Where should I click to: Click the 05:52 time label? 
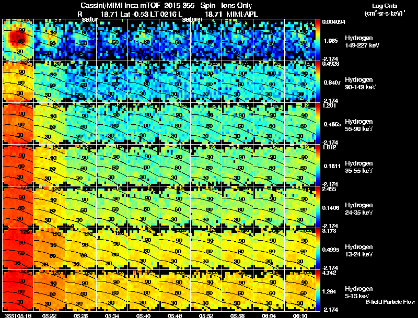pyautogui.click(x=205, y=315)
